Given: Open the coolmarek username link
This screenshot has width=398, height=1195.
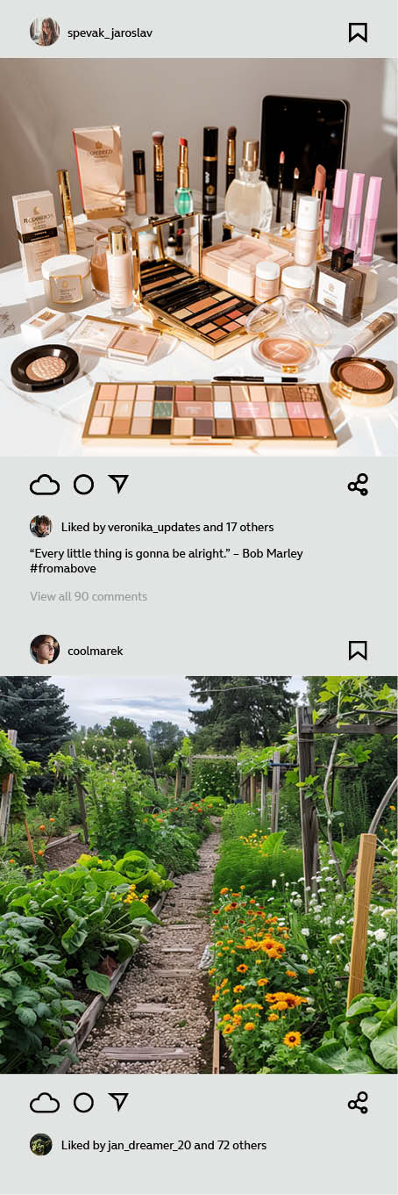Looking at the screenshot, I should (96, 651).
